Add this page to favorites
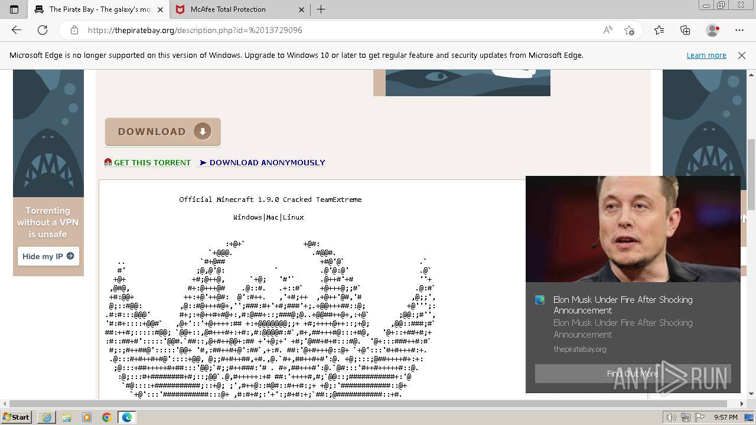756x425 pixels. pos(629,30)
